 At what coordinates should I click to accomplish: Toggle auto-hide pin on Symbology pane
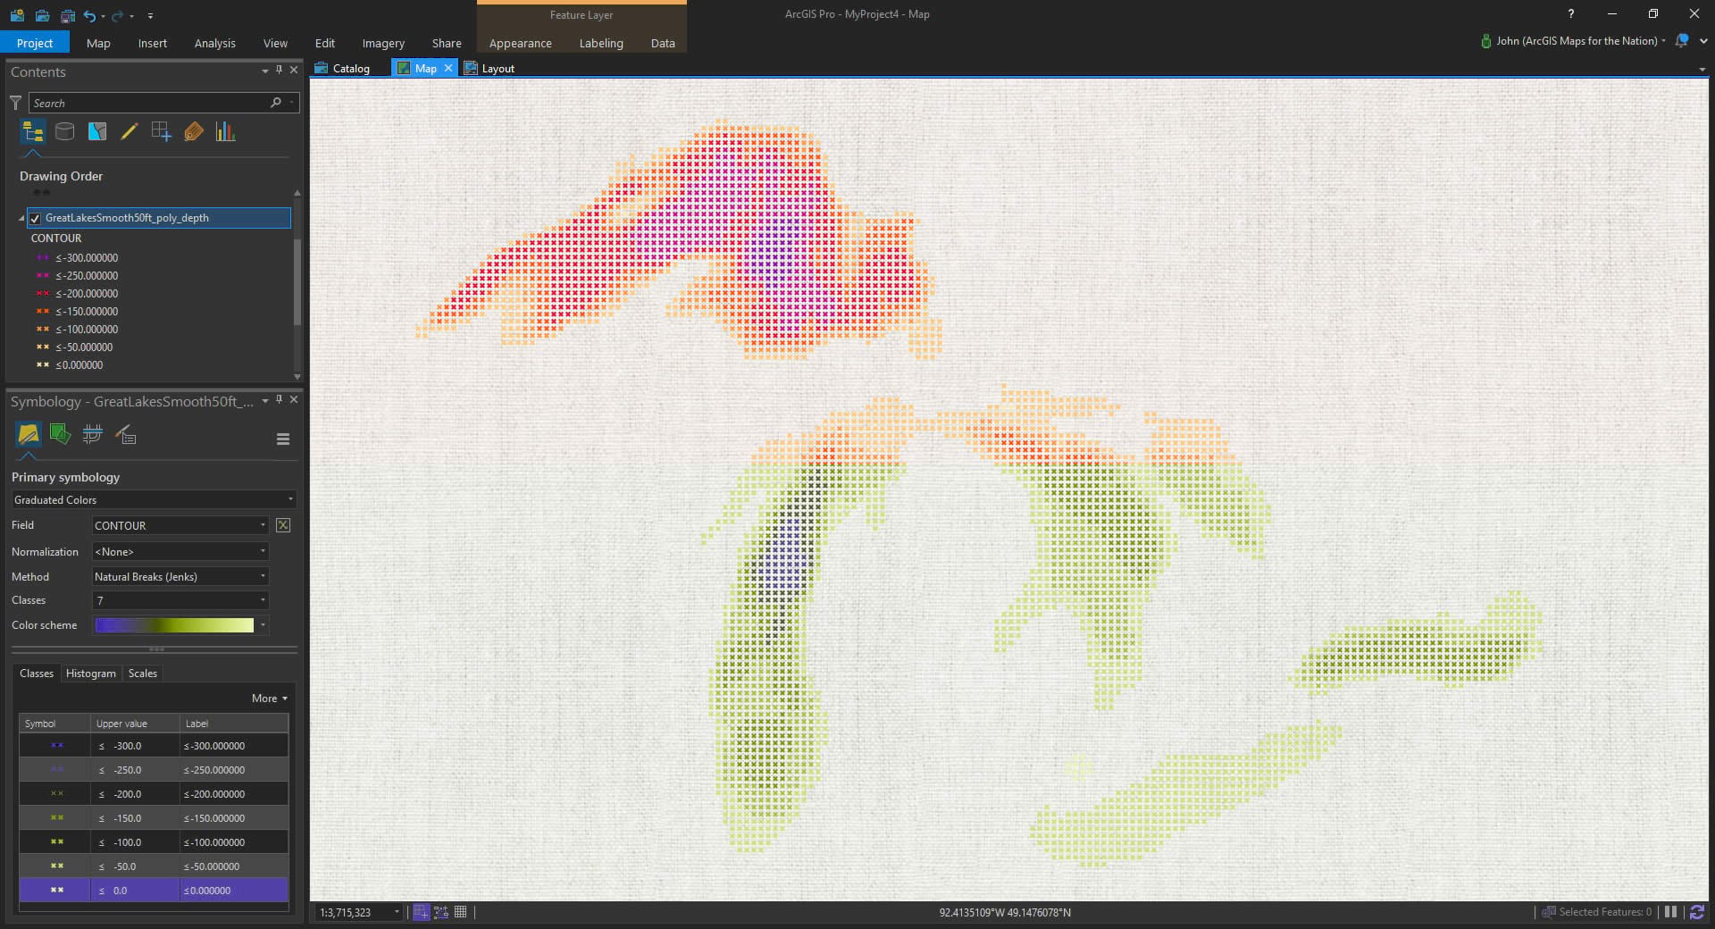click(x=279, y=399)
